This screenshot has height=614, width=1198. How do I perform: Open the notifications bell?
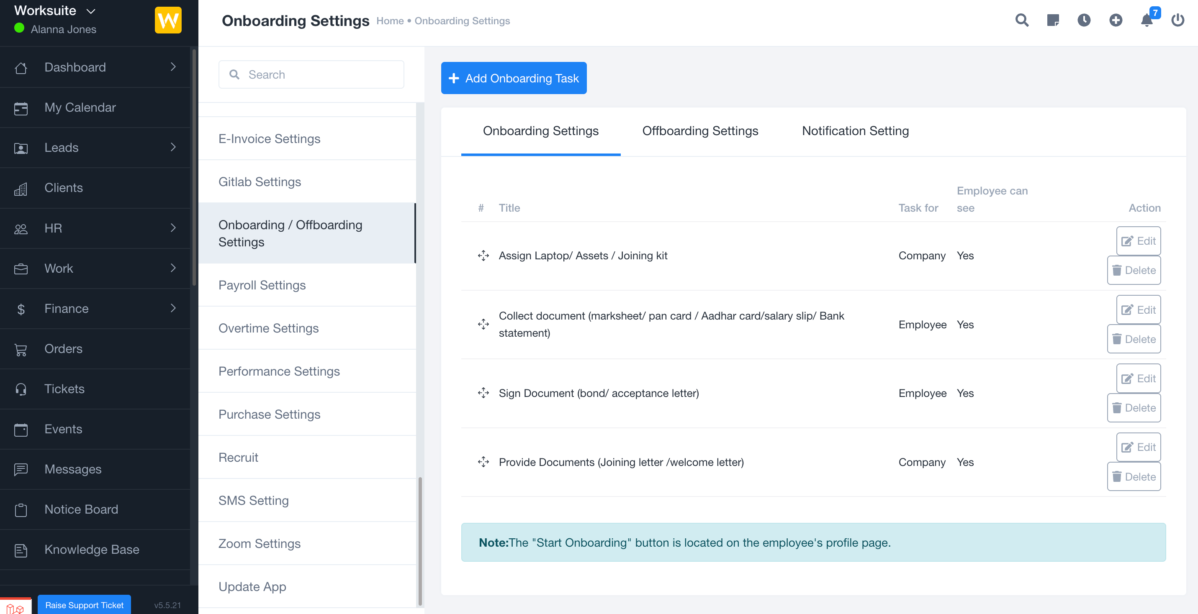coord(1147,20)
